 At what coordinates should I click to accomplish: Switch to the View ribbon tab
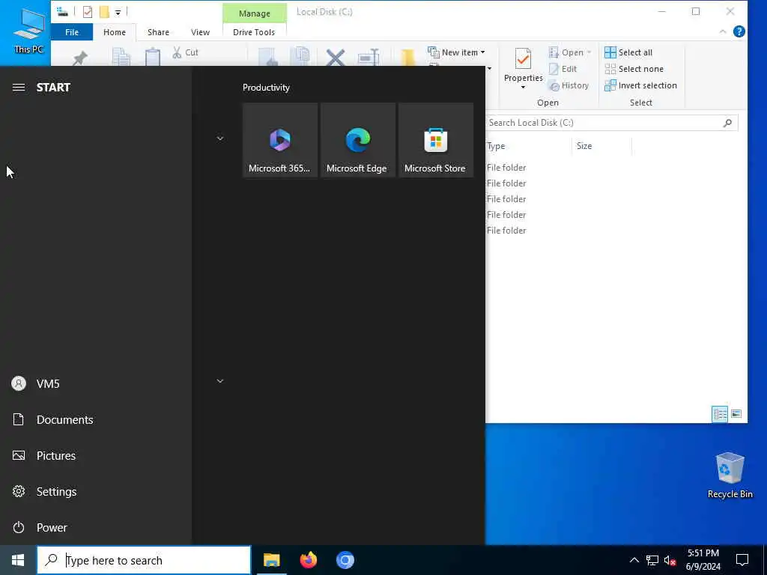tap(200, 32)
